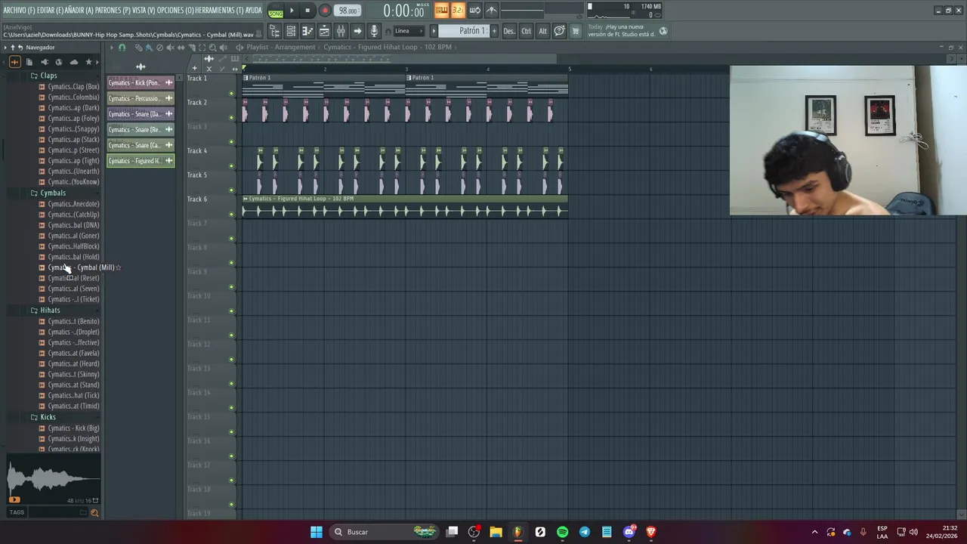The width and height of the screenshot is (967, 544).
Task: Select the browser cloud tab icon
Action: click(73, 62)
